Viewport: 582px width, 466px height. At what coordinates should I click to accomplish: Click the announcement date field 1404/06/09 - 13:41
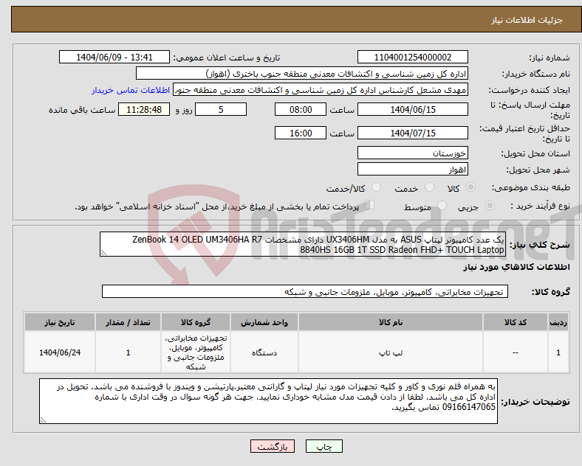114,57
